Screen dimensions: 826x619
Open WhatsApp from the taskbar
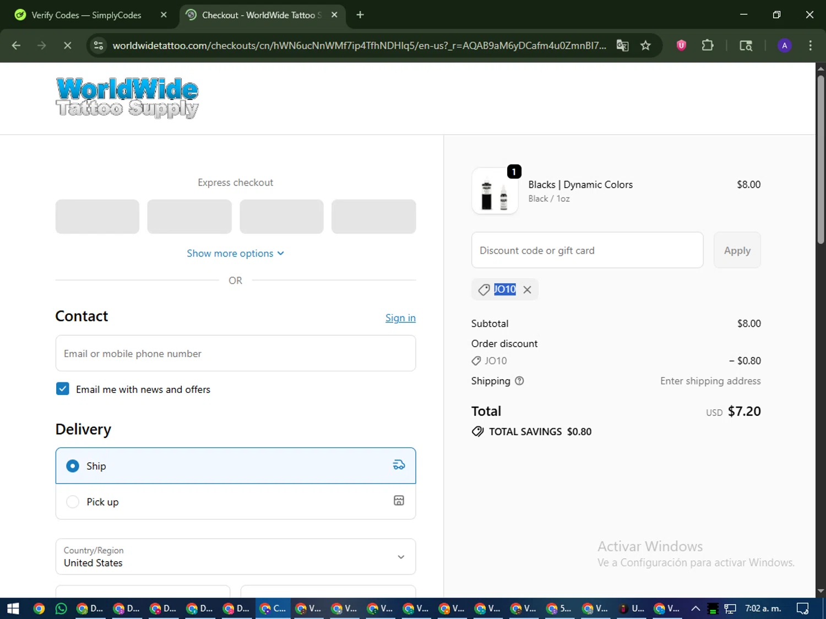point(61,609)
